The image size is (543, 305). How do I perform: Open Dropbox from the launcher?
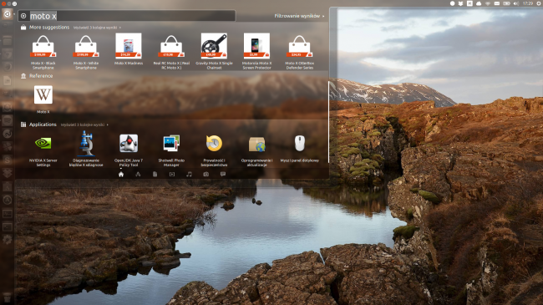[8, 173]
